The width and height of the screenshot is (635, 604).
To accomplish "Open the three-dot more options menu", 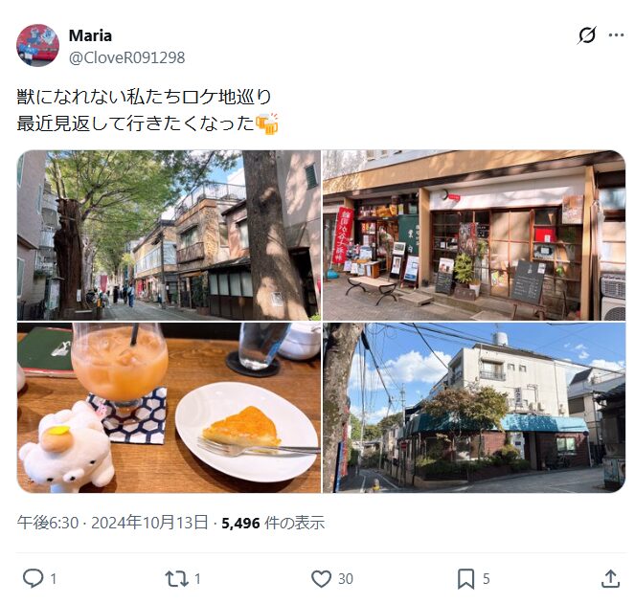I will 616,35.
